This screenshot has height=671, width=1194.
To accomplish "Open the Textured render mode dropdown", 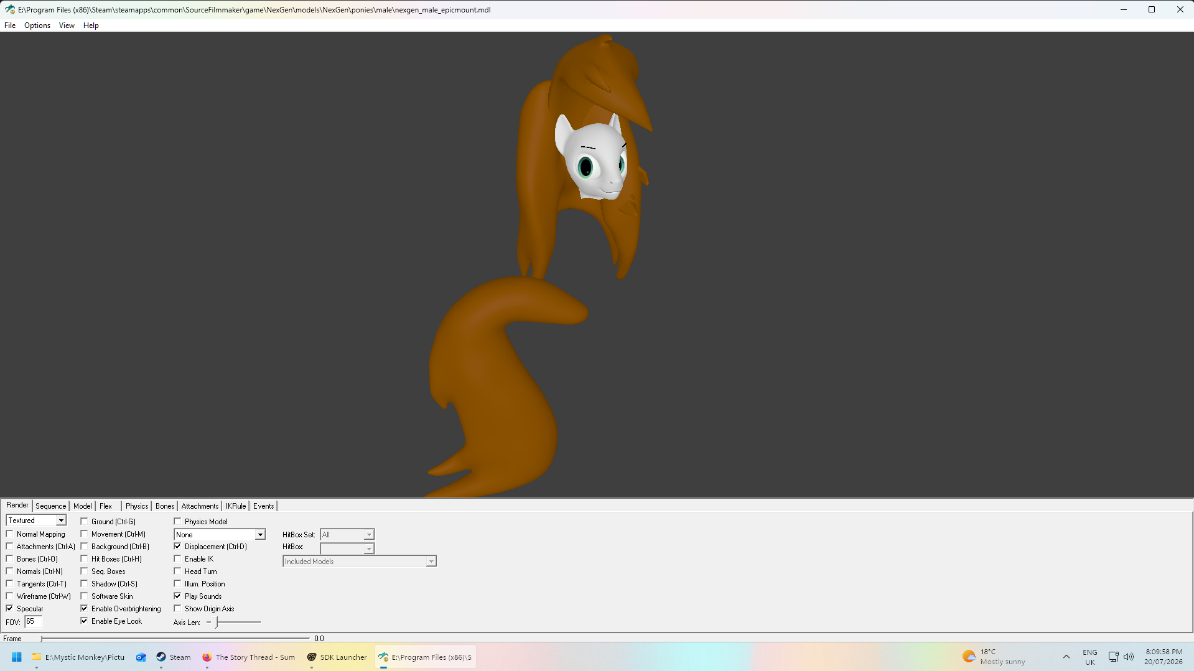I will point(36,521).
